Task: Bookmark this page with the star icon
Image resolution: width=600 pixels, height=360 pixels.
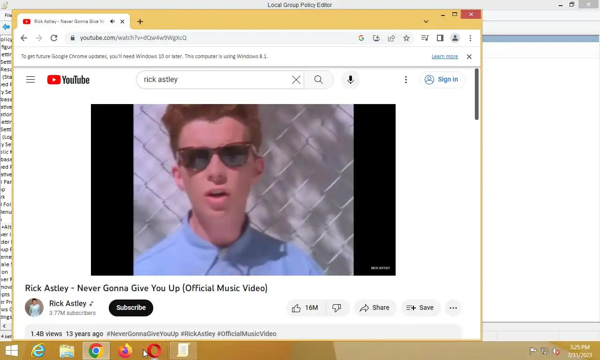Action: 406,38
